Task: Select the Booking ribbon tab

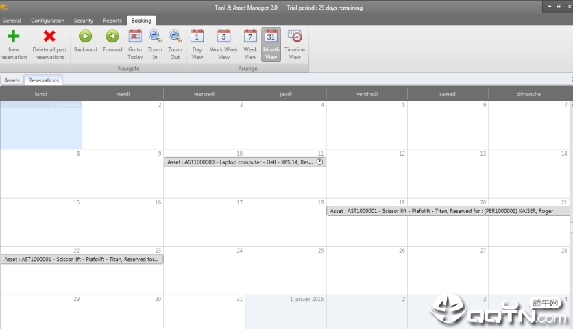Action: pos(141,21)
